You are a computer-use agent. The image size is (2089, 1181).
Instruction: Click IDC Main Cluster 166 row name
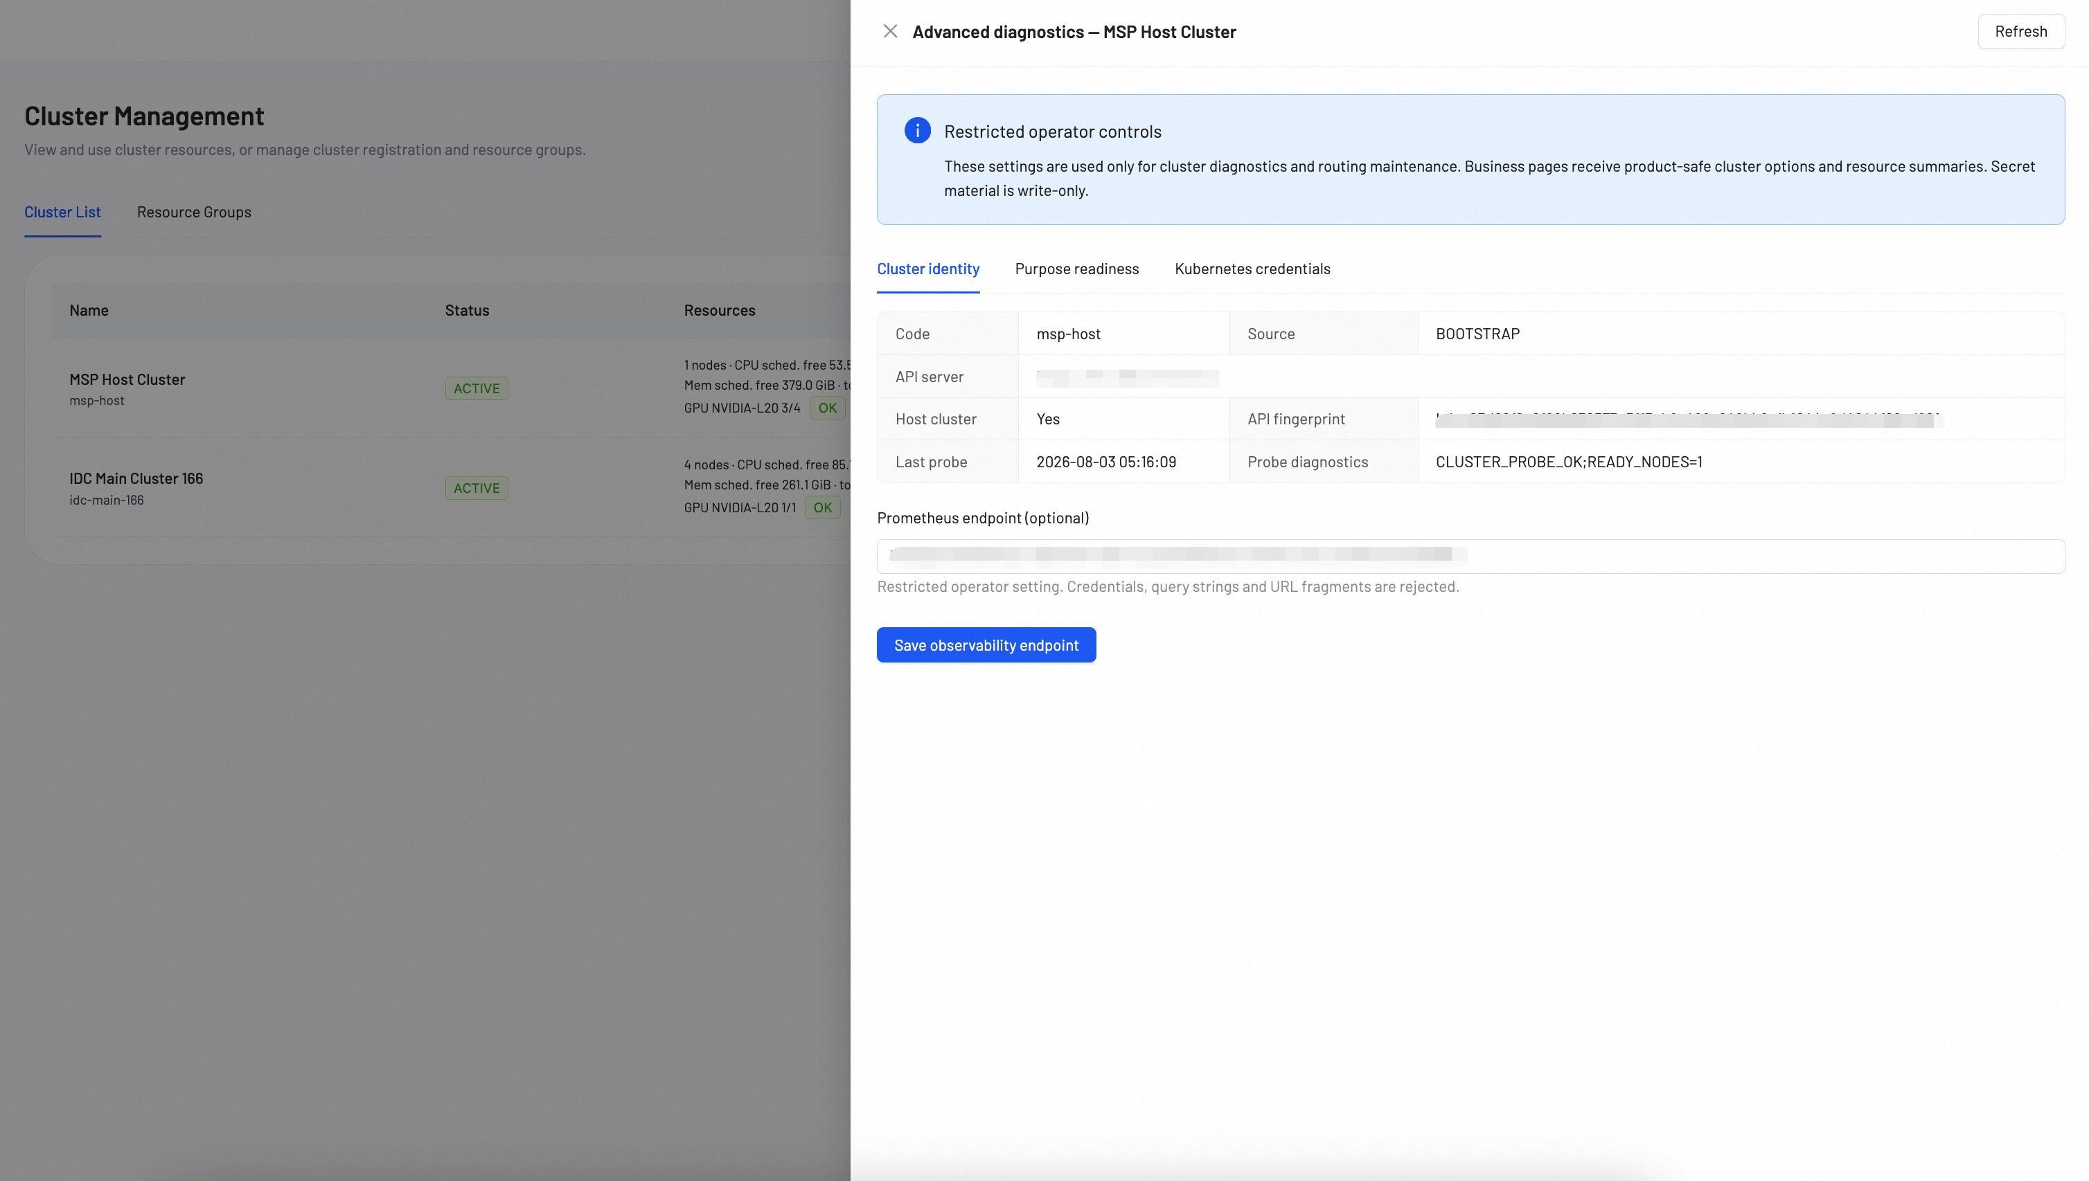[136, 478]
